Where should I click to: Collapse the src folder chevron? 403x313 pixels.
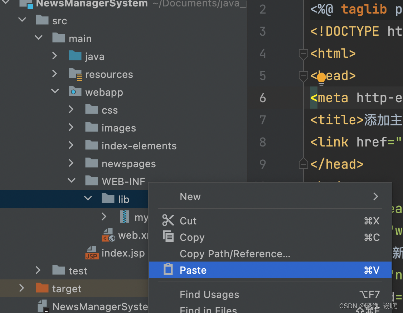coord(22,19)
